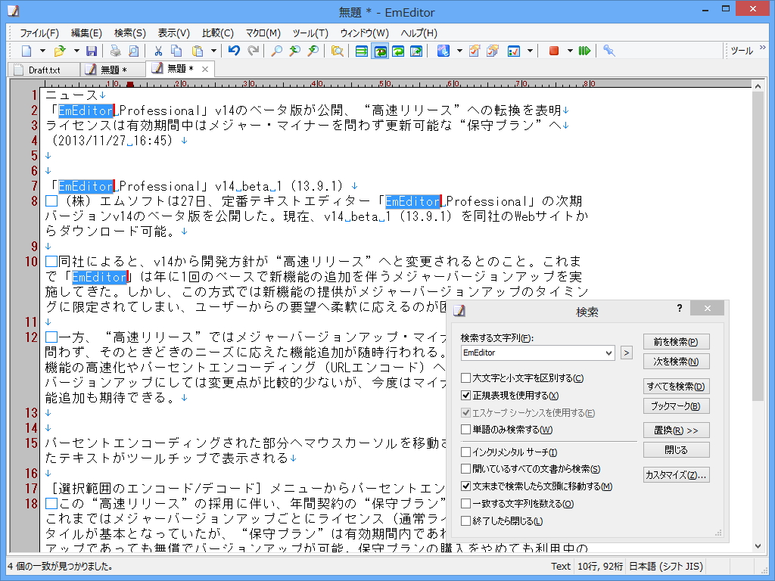This screenshot has height=581, width=775.
Task: Open the ファイル(F) menu
Action: pyautogui.click(x=39, y=33)
